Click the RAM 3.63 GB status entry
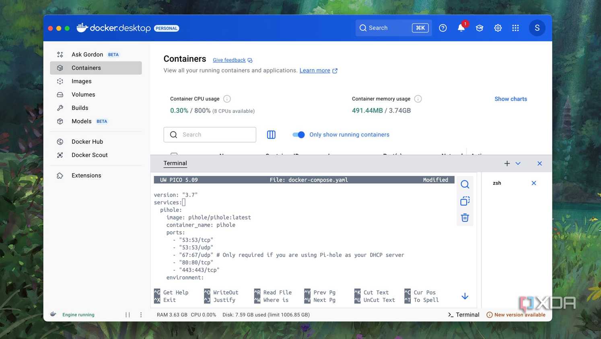The height and width of the screenshot is (339, 601). pyautogui.click(x=172, y=315)
